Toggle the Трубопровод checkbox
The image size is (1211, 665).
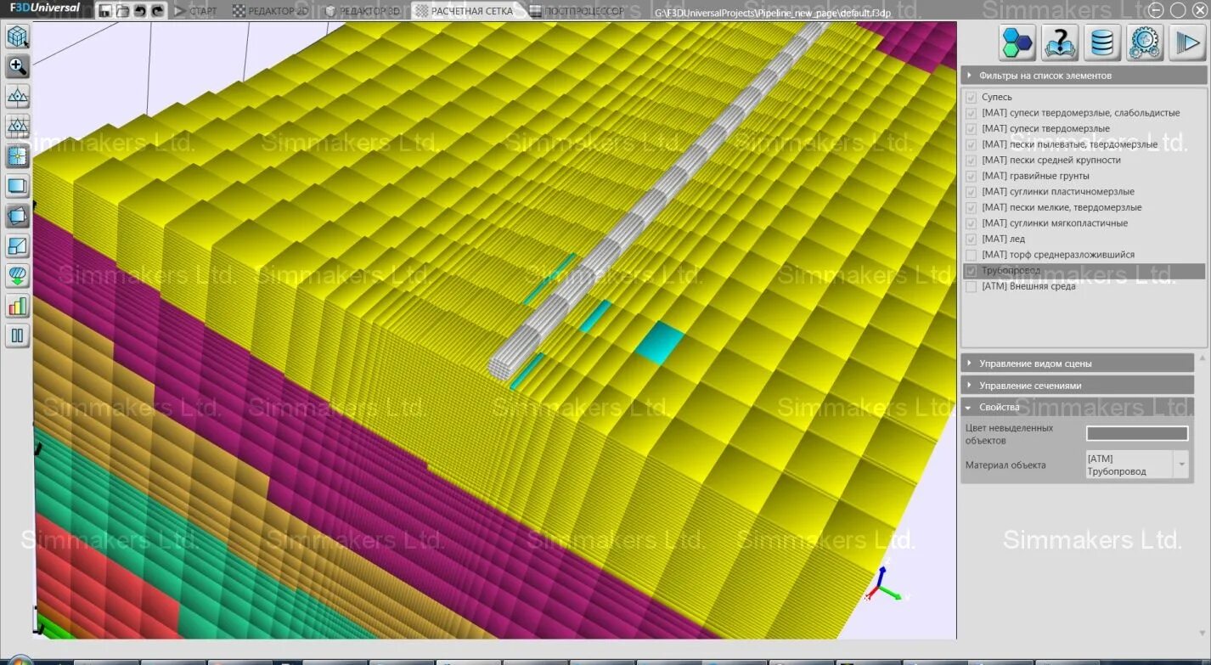pos(971,271)
